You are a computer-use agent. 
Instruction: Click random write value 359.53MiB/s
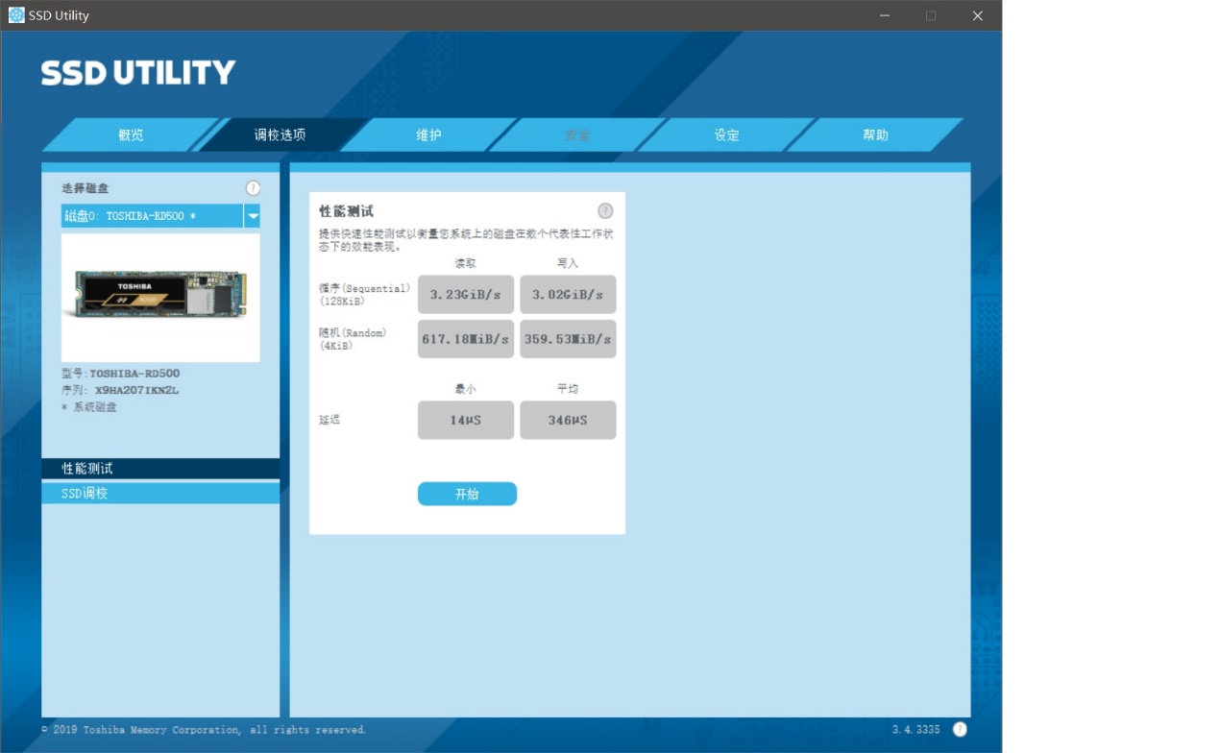coord(568,339)
